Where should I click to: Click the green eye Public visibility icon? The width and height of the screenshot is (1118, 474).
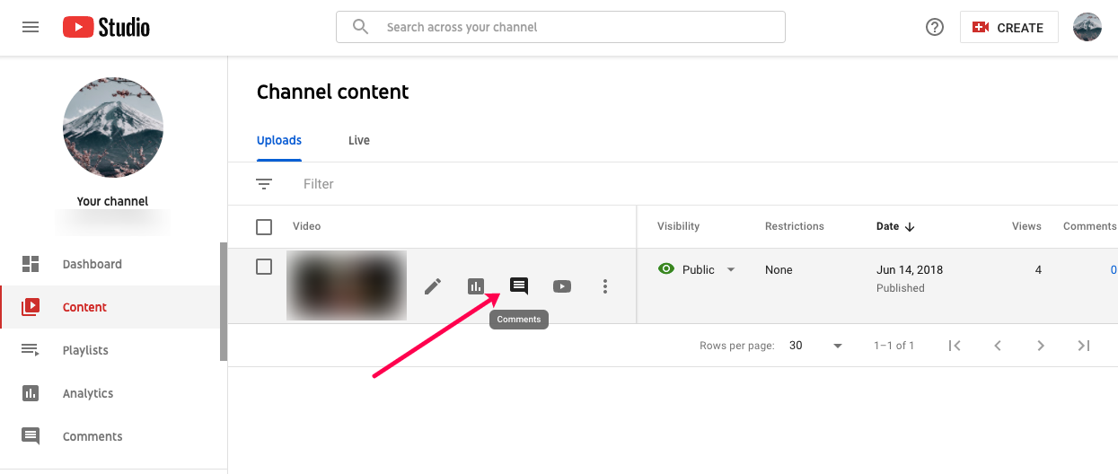click(666, 269)
